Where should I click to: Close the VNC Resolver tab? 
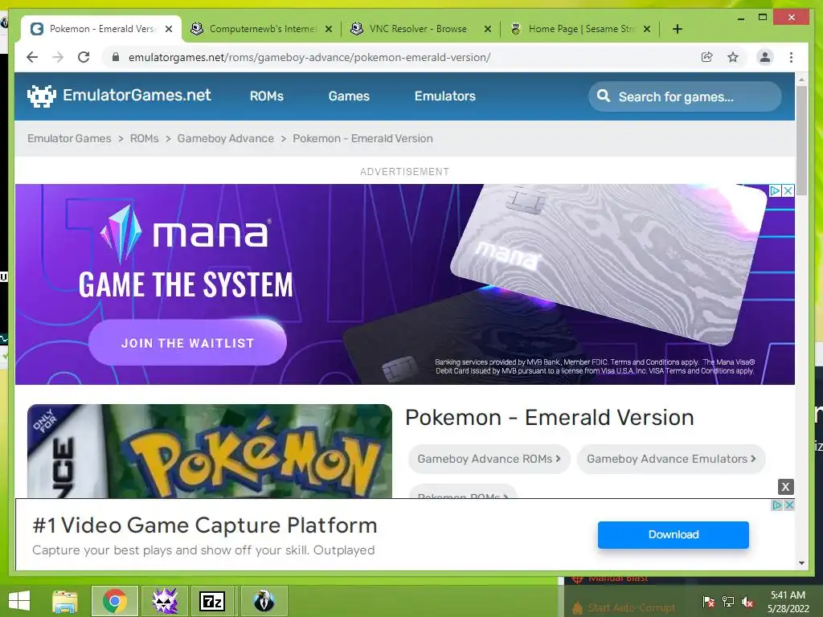pos(488,29)
